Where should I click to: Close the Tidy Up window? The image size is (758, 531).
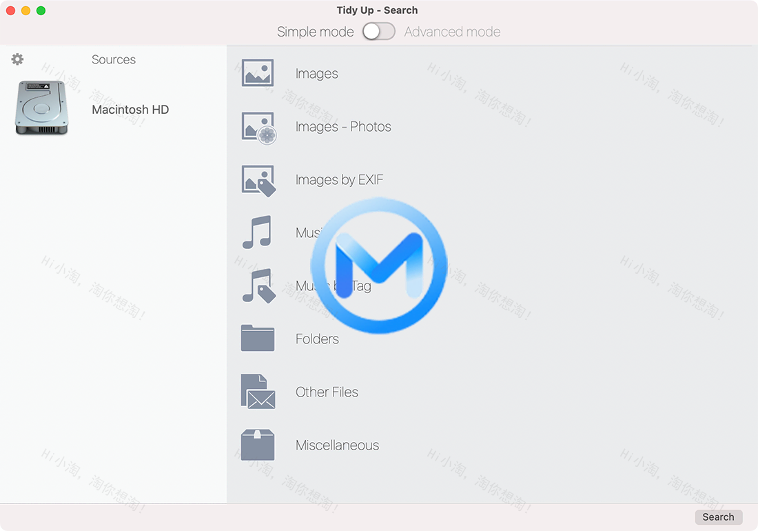(x=10, y=10)
